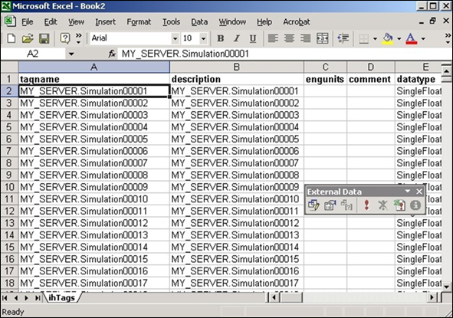Click the New workbook icon
Image resolution: width=453 pixels, height=318 pixels.
pyautogui.click(x=11, y=38)
